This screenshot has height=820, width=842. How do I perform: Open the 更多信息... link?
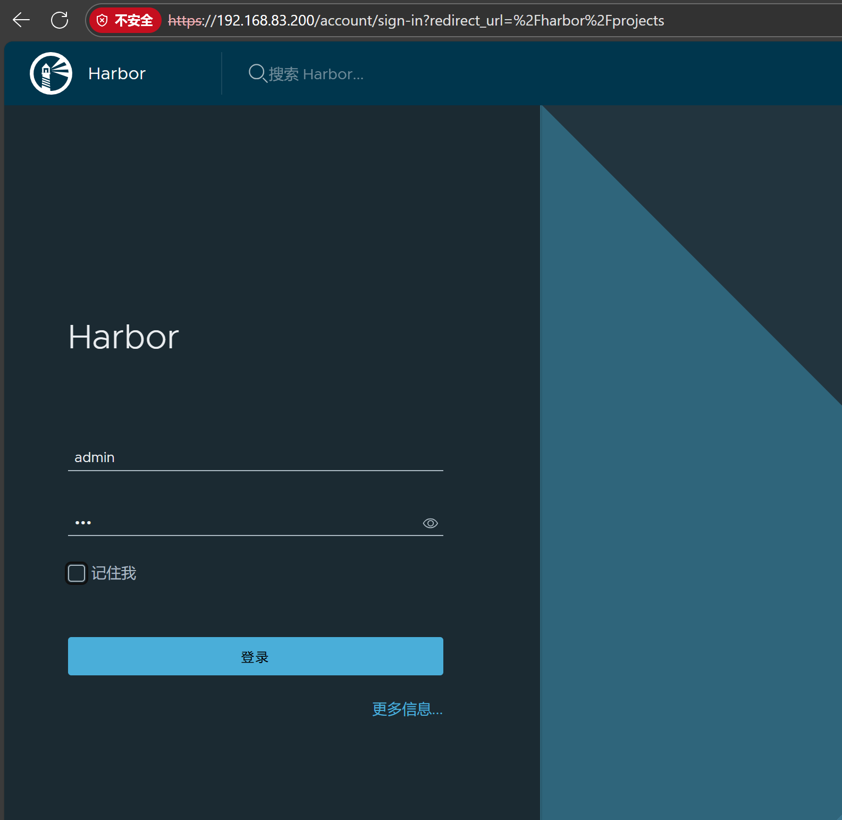pos(407,709)
